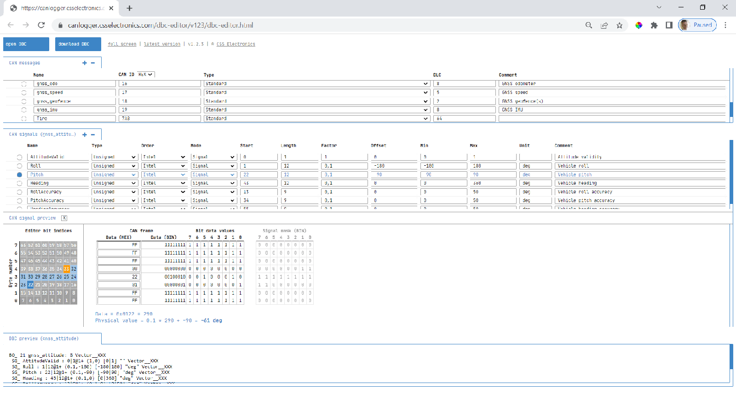This screenshot has width=736, height=395.
Task: Click highlighted bit 22 in bit indices grid
Action: [x=30, y=285]
